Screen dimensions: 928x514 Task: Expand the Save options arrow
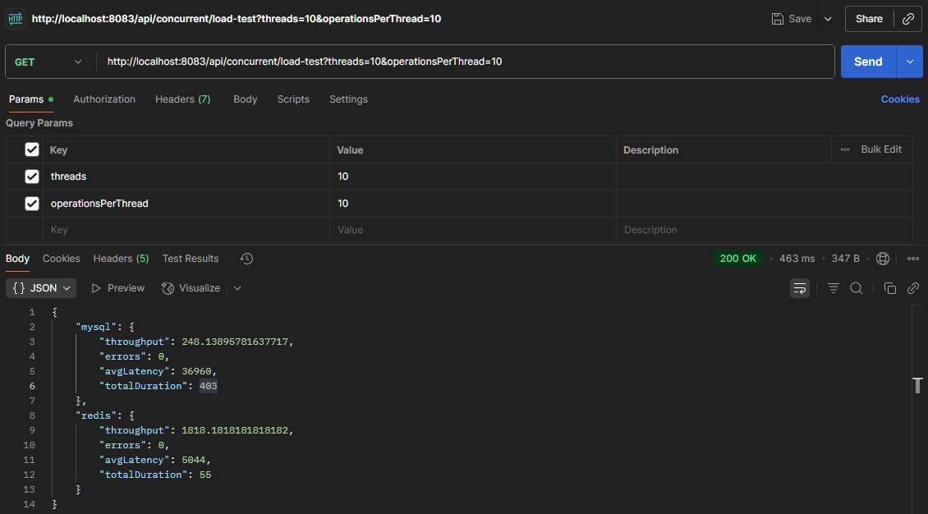tap(828, 19)
